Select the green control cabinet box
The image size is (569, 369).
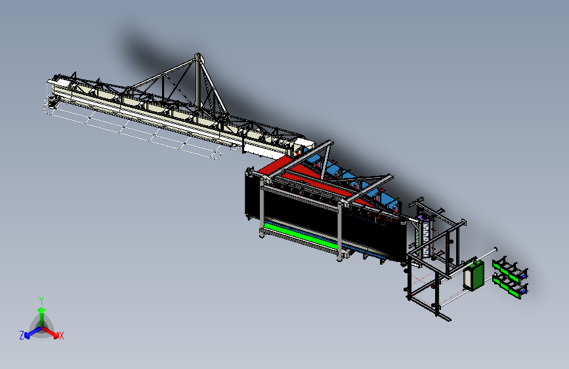click(x=473, y=275)
